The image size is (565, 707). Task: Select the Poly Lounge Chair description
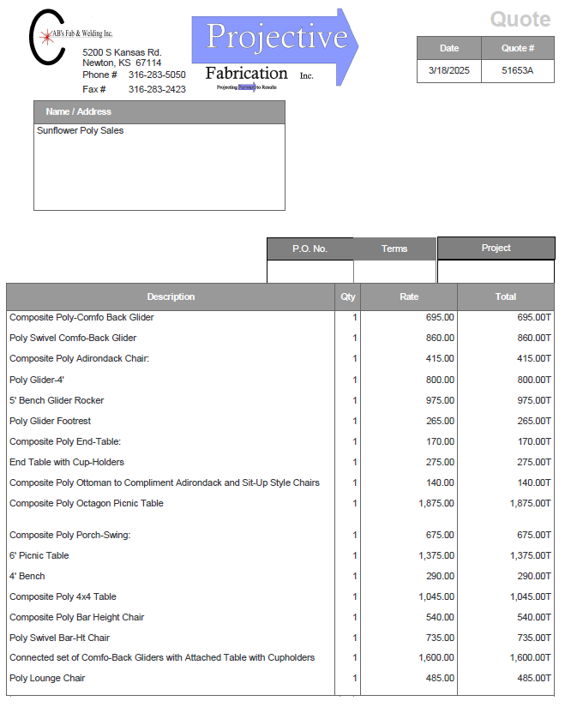tap(47, 679)
